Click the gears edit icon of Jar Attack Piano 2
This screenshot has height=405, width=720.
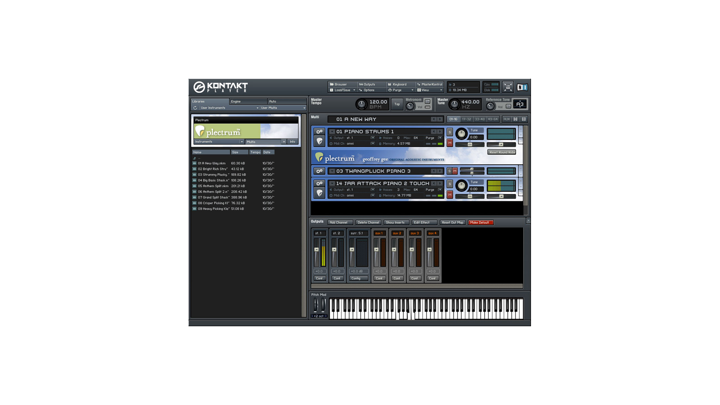pos(319,184)
